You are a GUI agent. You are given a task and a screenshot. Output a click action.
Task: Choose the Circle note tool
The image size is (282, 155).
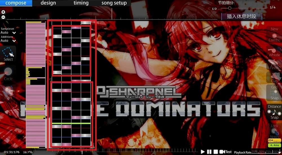[8, 73]
